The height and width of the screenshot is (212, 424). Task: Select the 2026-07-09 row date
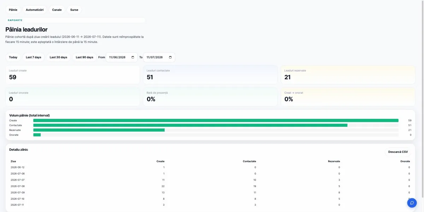tap(18, 192)
